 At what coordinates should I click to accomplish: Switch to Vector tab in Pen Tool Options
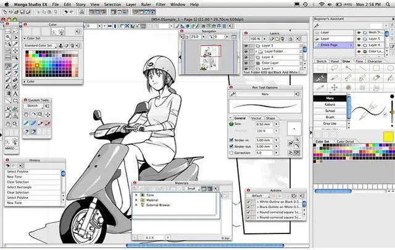pyautogui.click(x=256, y=118)
